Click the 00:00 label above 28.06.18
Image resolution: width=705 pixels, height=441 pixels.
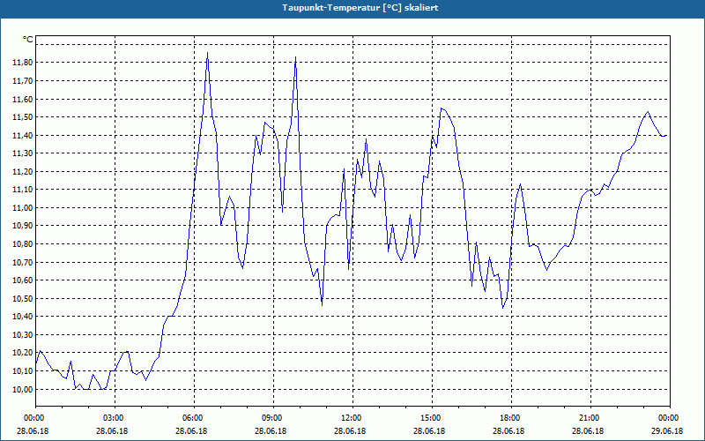34,418
